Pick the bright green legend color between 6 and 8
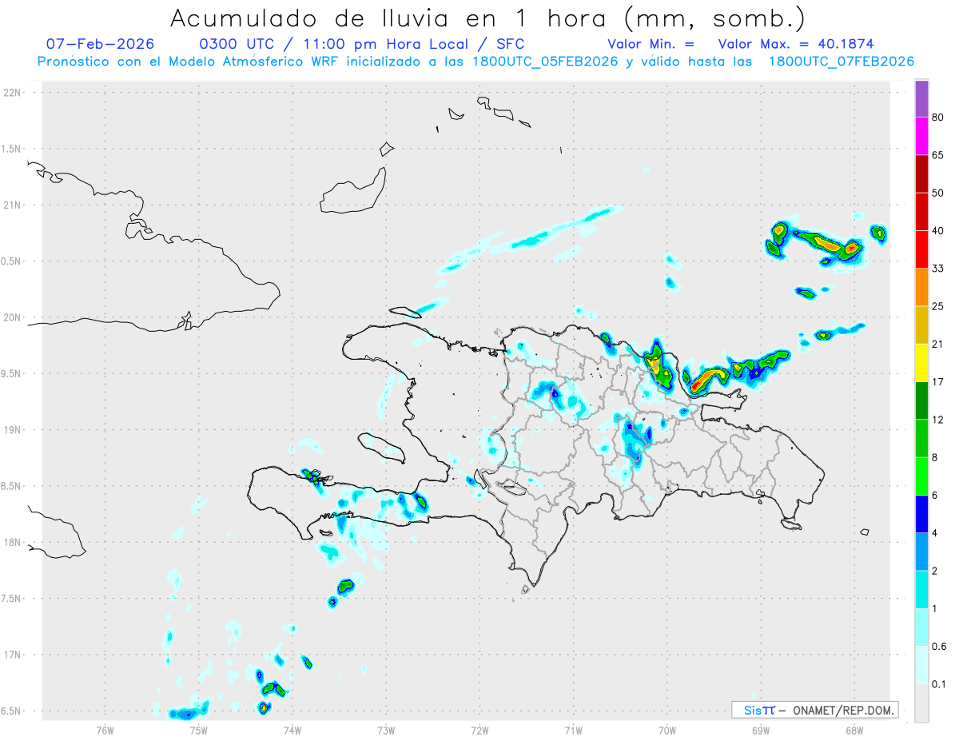 [921, 476]
